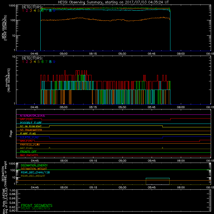Viewport: 214px width, 214px height.
Task: Pick red detector '1' in rear segments legend
Action: coord(23,62)
